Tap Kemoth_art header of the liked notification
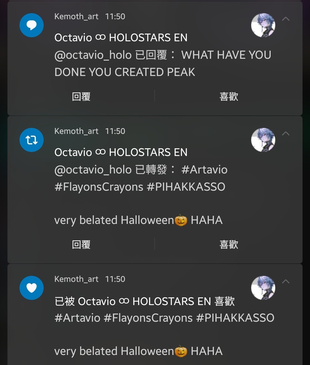The height and width of the screenshot is (365, 310). 76,279
